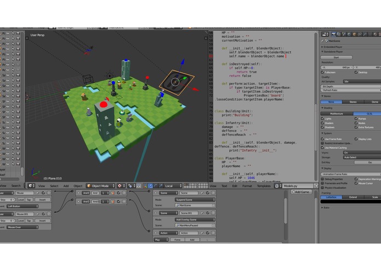The height and width of the screenshot is (271, 381).
Task: Select the translate manipulator arrow icon
Action: click(150, 185)
